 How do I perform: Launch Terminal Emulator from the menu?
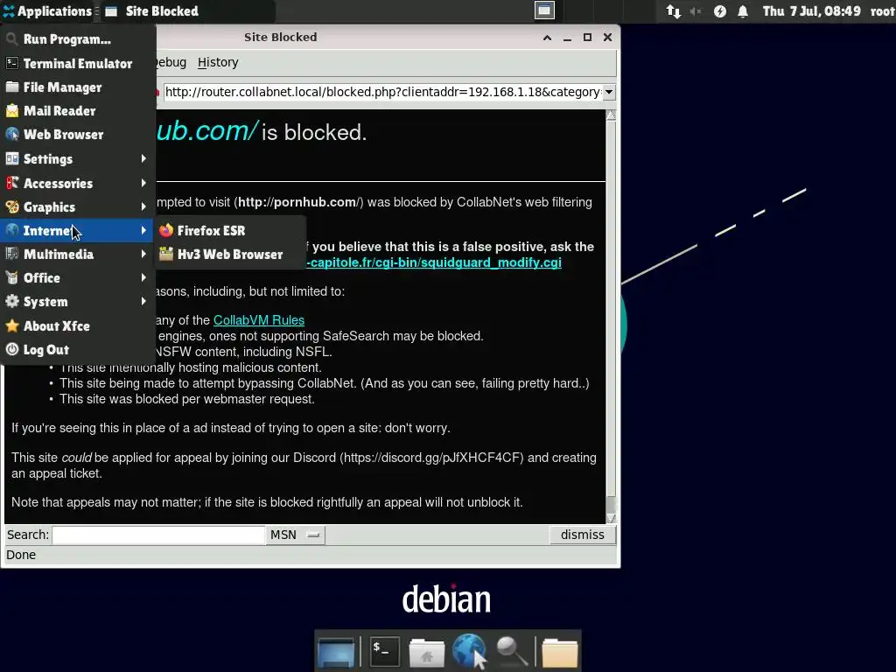tap(78, 63)
